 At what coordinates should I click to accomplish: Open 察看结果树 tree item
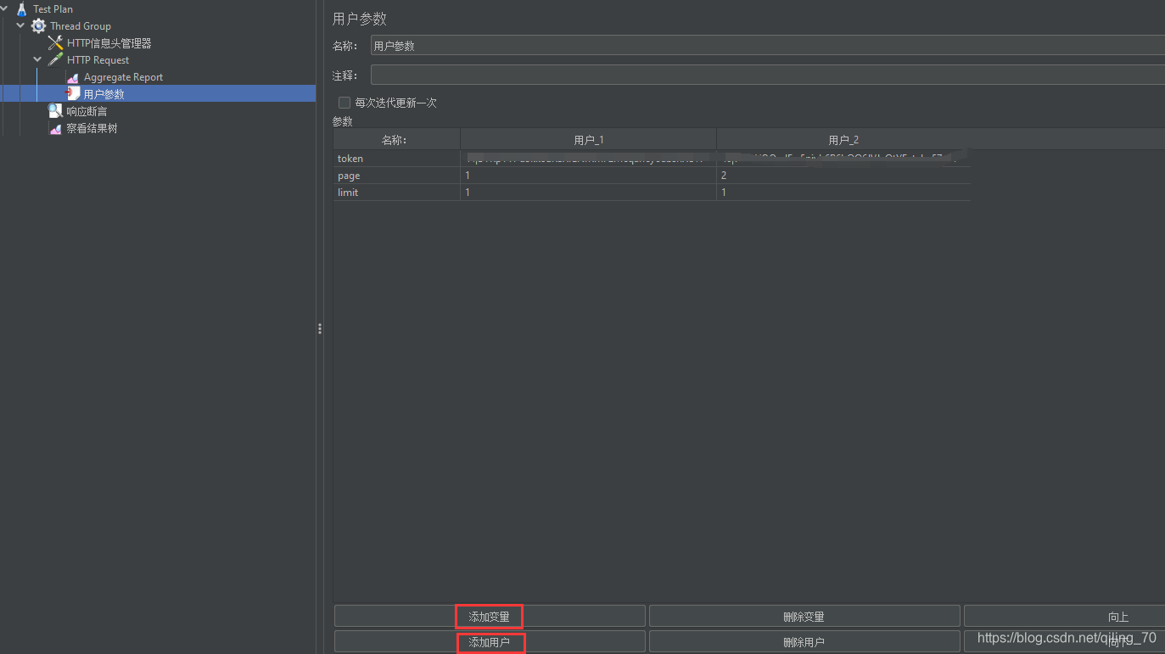point(92,129)
